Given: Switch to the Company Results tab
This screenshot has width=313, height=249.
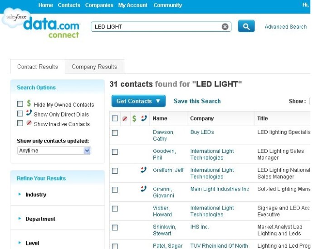Looking at the screenshot, I should pos(94,67).
